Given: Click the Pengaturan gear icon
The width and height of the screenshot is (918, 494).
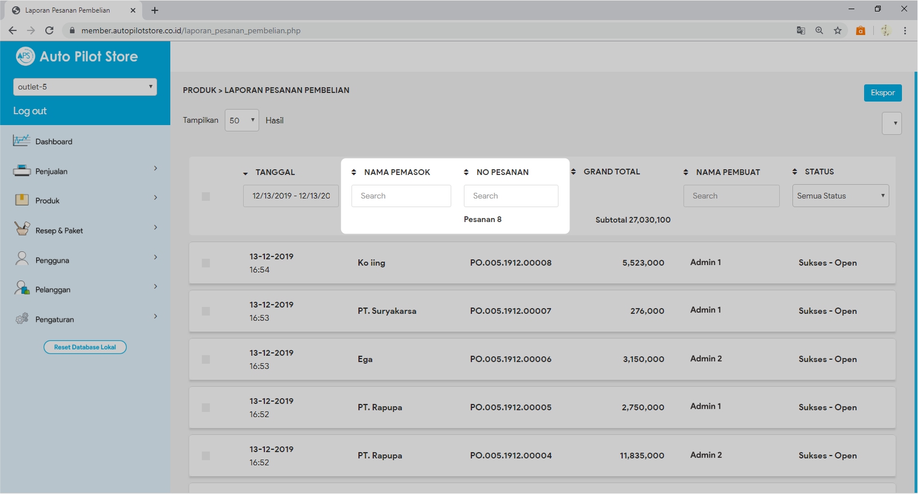Looking at the screenshot, I should click(22, 318).
